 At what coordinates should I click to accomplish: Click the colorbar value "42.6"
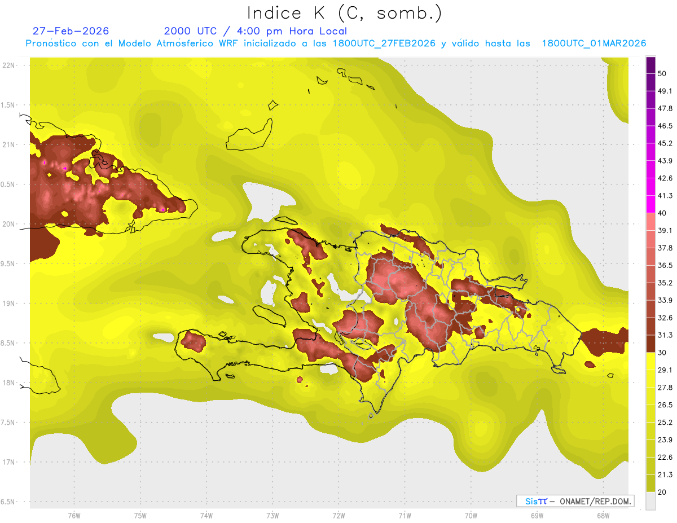click(x=665, y=178)
